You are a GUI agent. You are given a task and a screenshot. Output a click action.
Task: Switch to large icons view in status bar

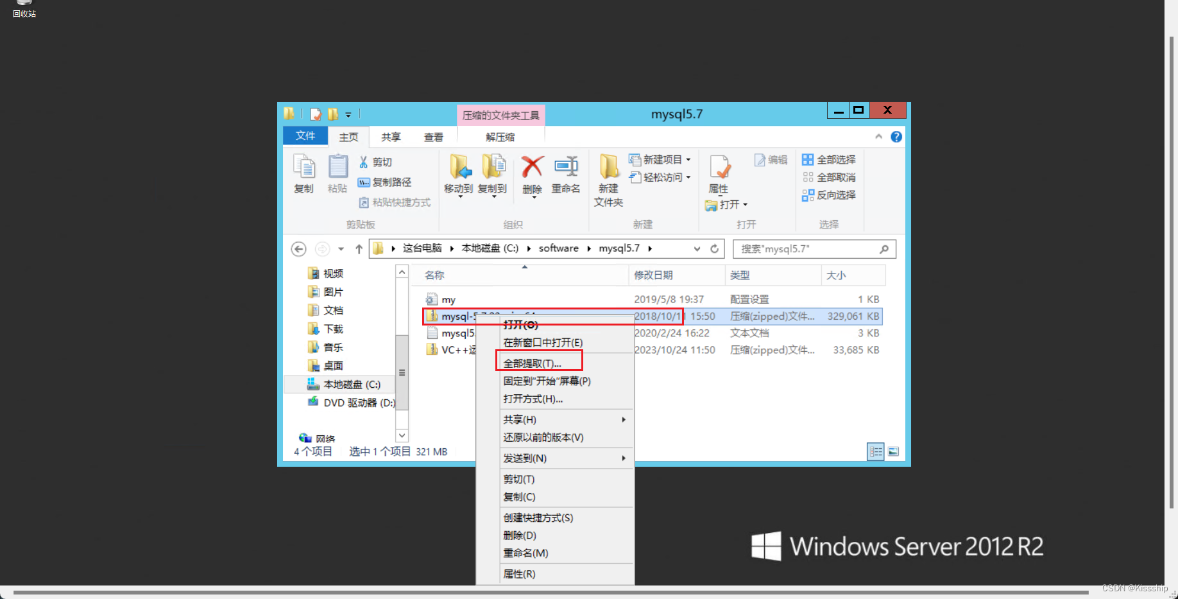coord(893,451)
